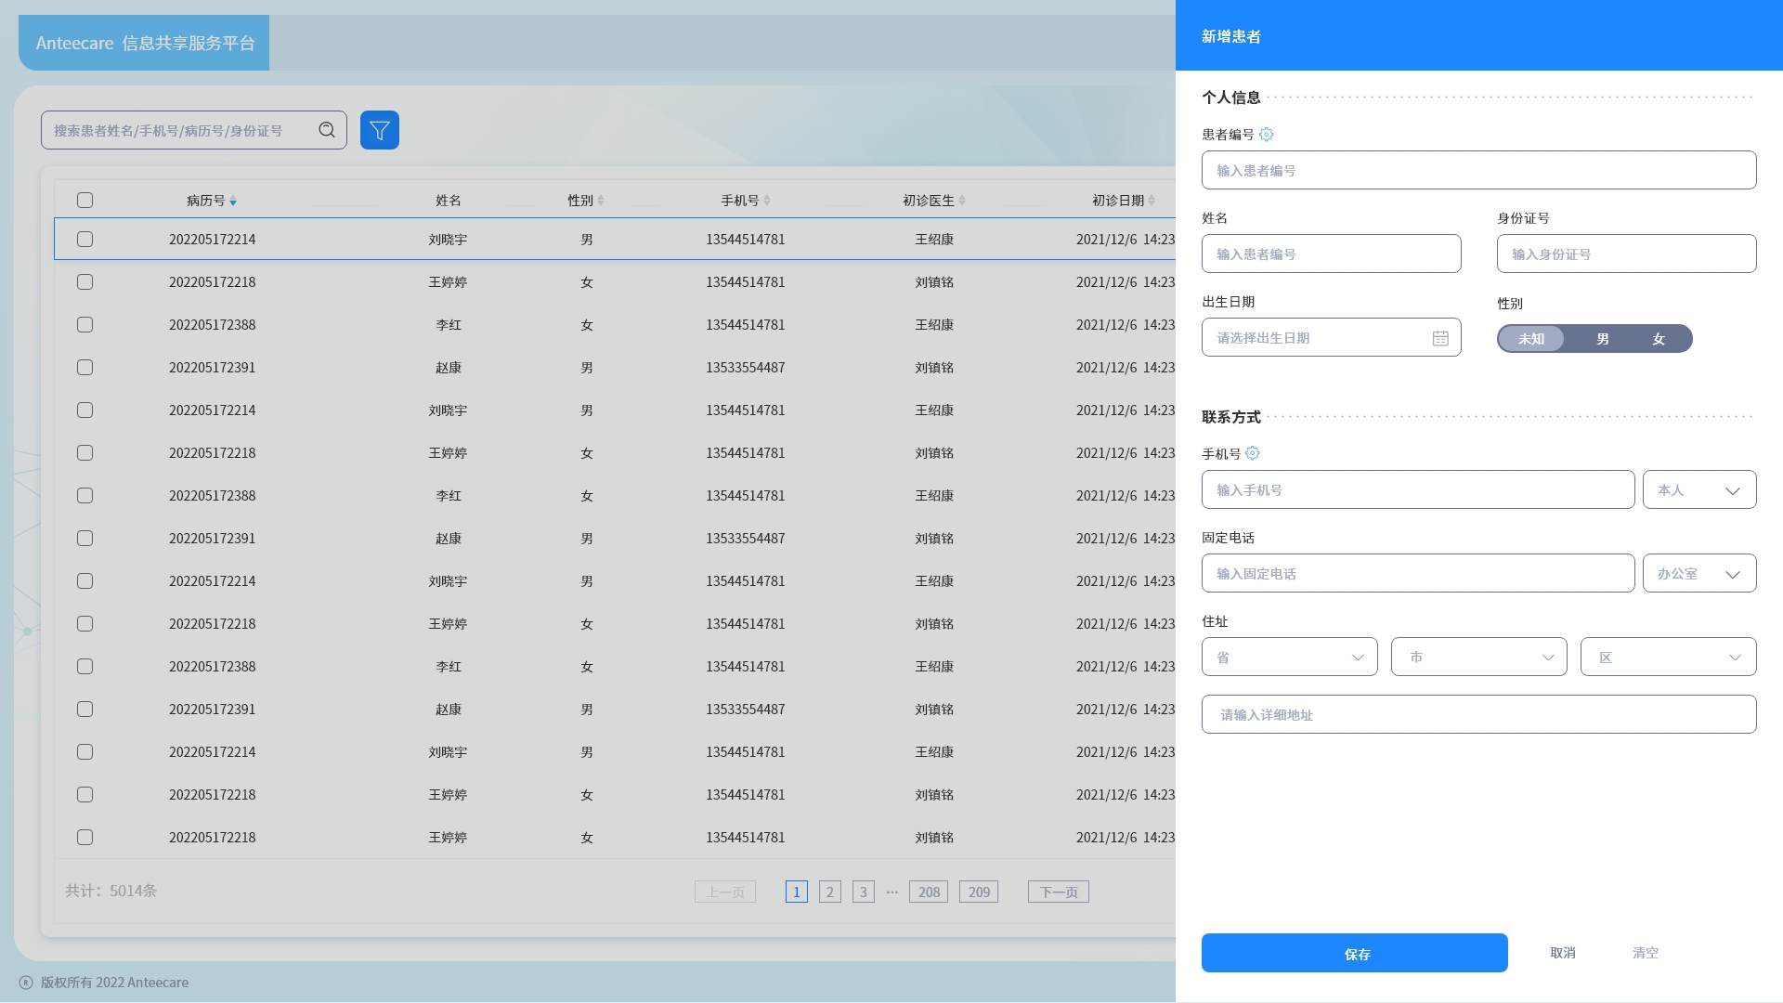Expand the 办公室 landline type dropdown

coord(1698,574)
